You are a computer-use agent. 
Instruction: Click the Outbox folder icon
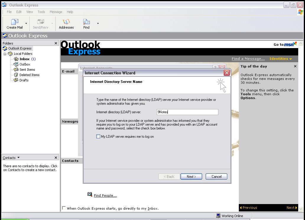[16, 64]
